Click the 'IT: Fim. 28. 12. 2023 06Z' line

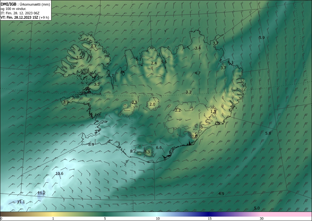tap(20, 13)
